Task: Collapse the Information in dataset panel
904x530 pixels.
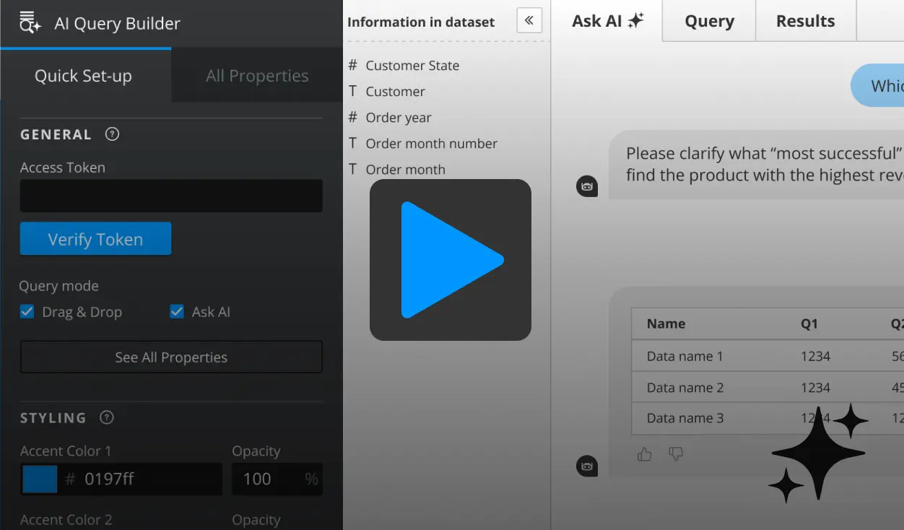Action: click(529, 21)
